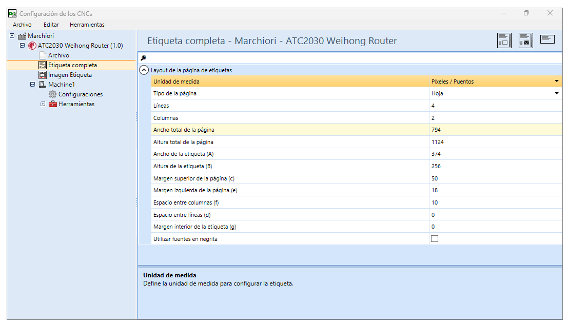This screenshot has height=325, width=568.
Task: Edit the Líneas value 4
Action: coord(495,106)
